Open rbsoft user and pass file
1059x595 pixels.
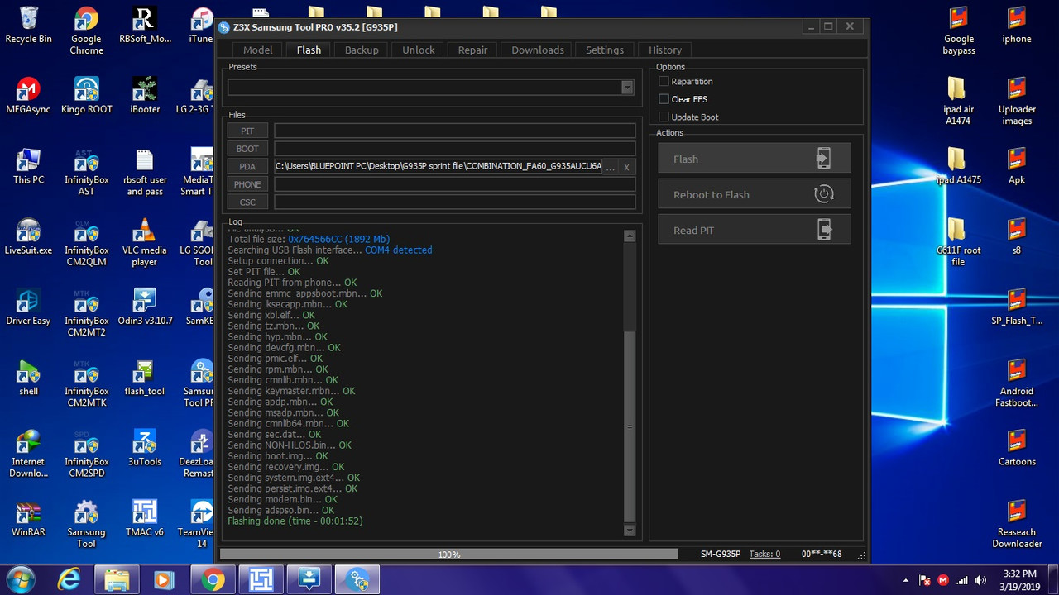pos(145,172)
